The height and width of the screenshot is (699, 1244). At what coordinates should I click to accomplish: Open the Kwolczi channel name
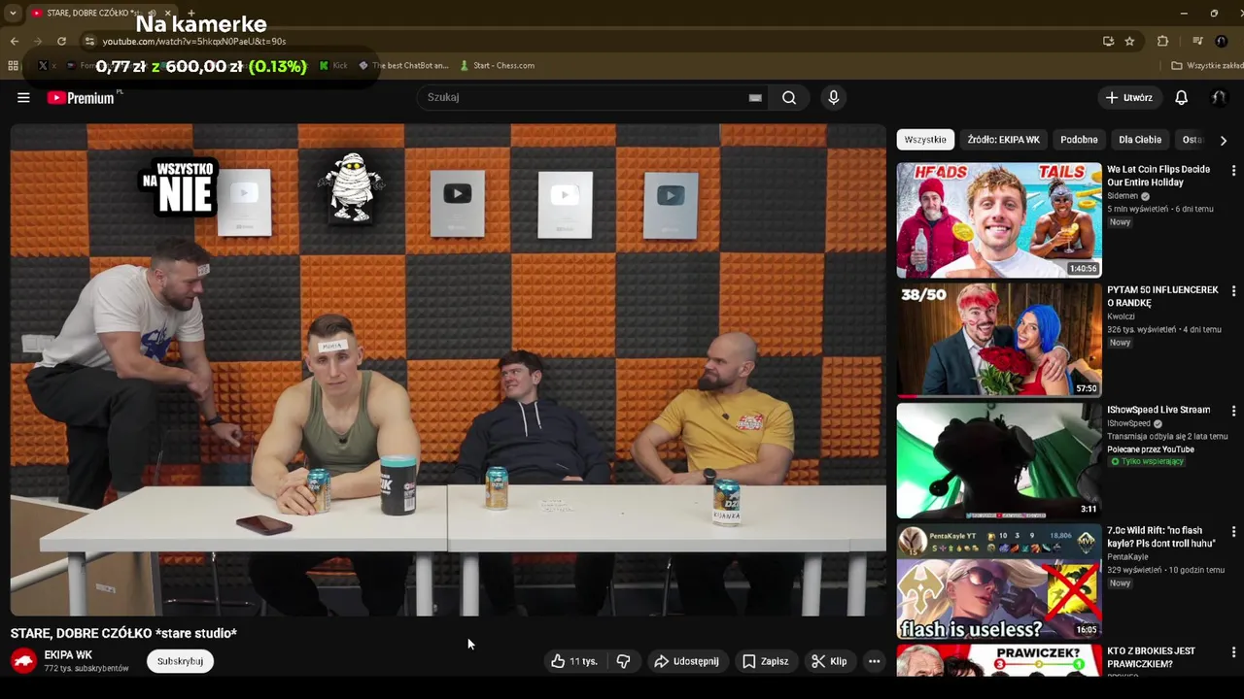(x=1121, y=316)
